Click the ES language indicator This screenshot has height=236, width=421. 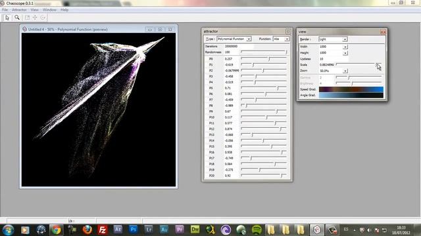346,229
